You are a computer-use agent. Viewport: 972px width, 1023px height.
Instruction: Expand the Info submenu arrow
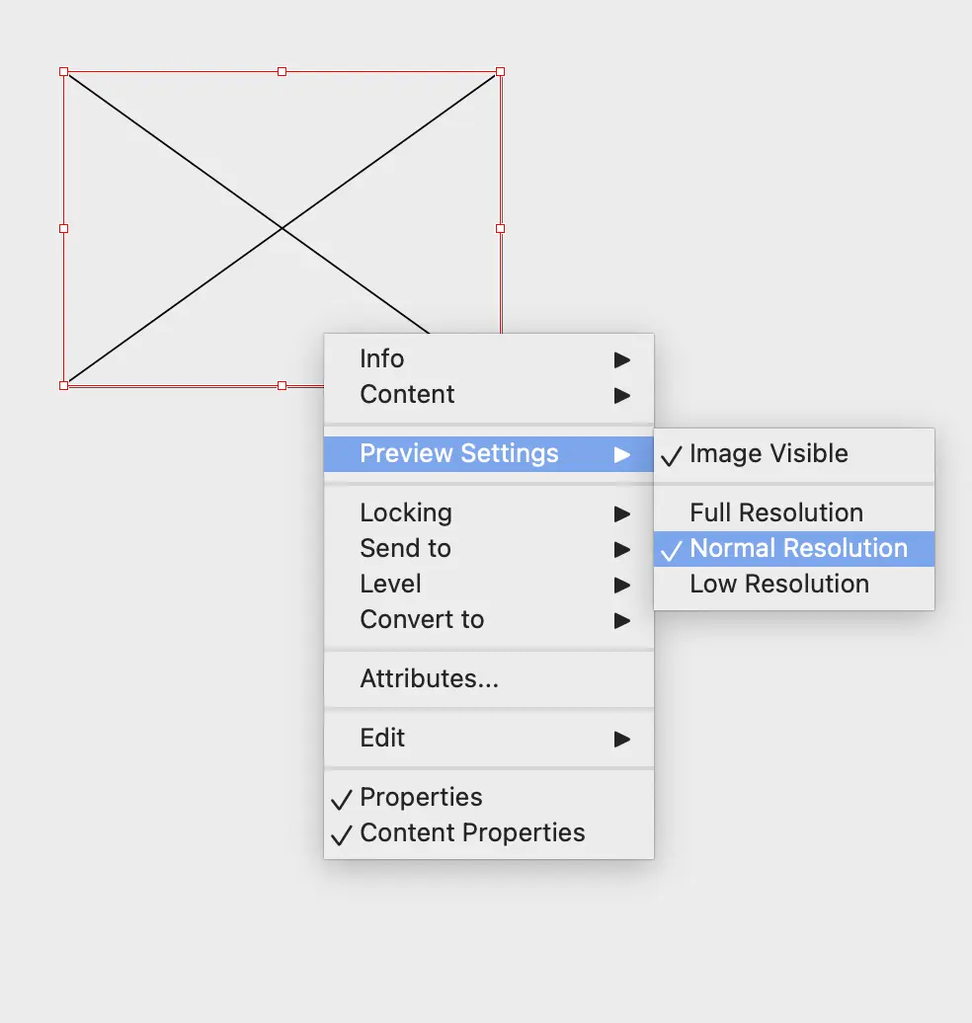pyautogui.click(x=622, y=359)
